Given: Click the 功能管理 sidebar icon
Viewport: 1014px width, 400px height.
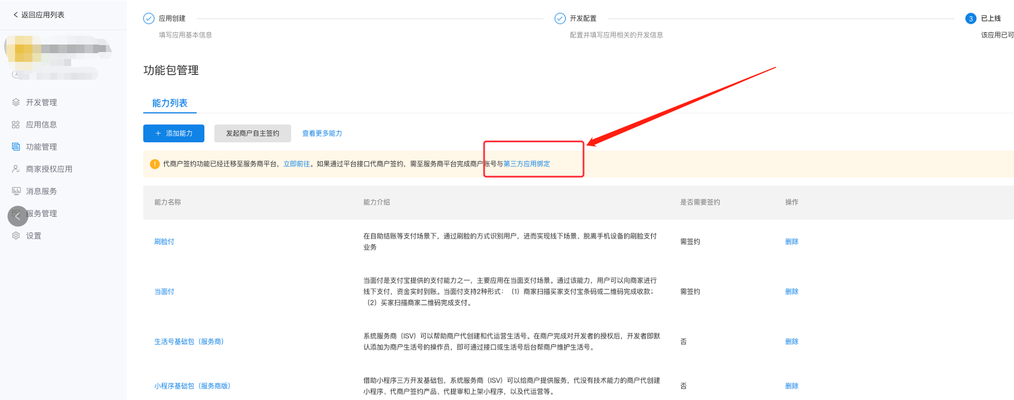Looking at the screenshot, I should (x=16, y=147).
